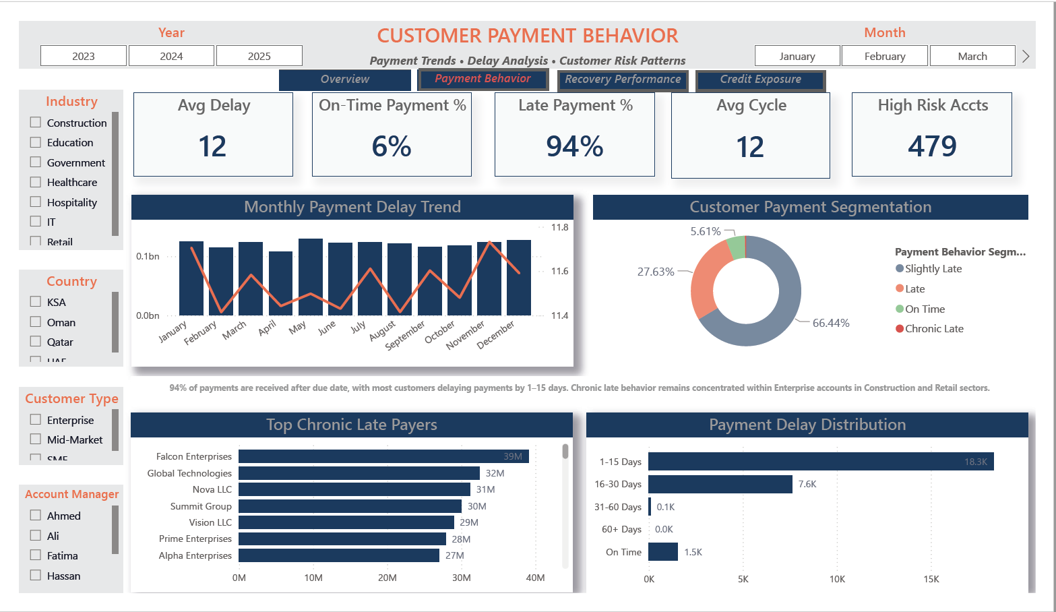Check the Oman country box
1056x612 pixels.
coord(36,322)
